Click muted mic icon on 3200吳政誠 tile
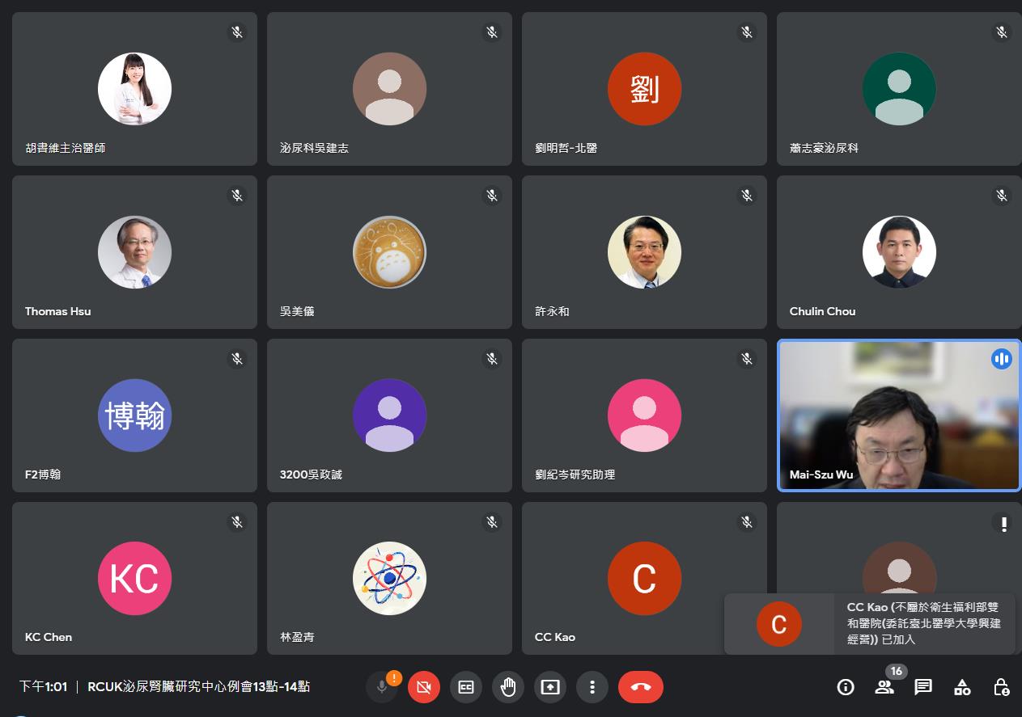Image resolution: width=1022 pixels, height=717 pixels. 492,359
